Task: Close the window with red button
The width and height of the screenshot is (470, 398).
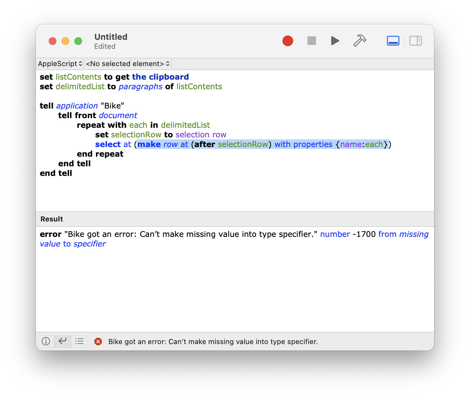Action: (x=53, y=41)
